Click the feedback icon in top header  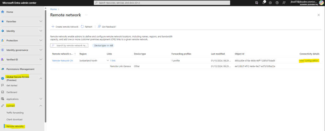(284, 3)
